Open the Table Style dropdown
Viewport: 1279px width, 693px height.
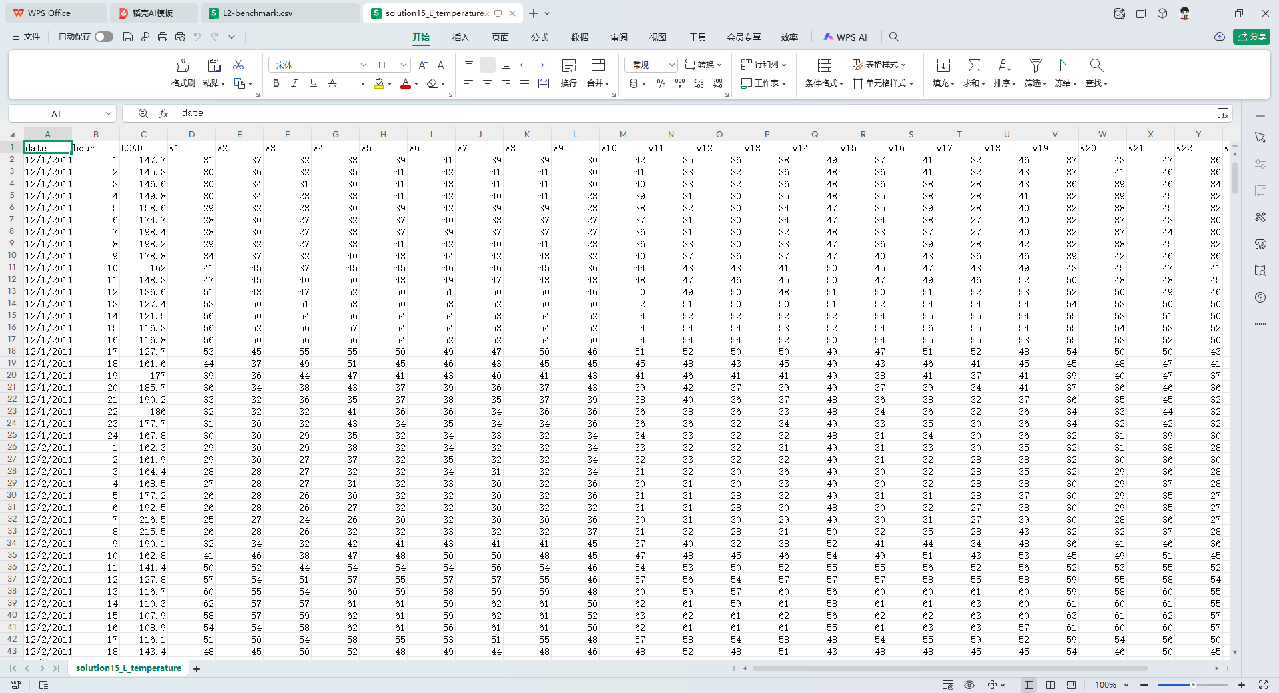pyautogui.click(x=879, y=65)
